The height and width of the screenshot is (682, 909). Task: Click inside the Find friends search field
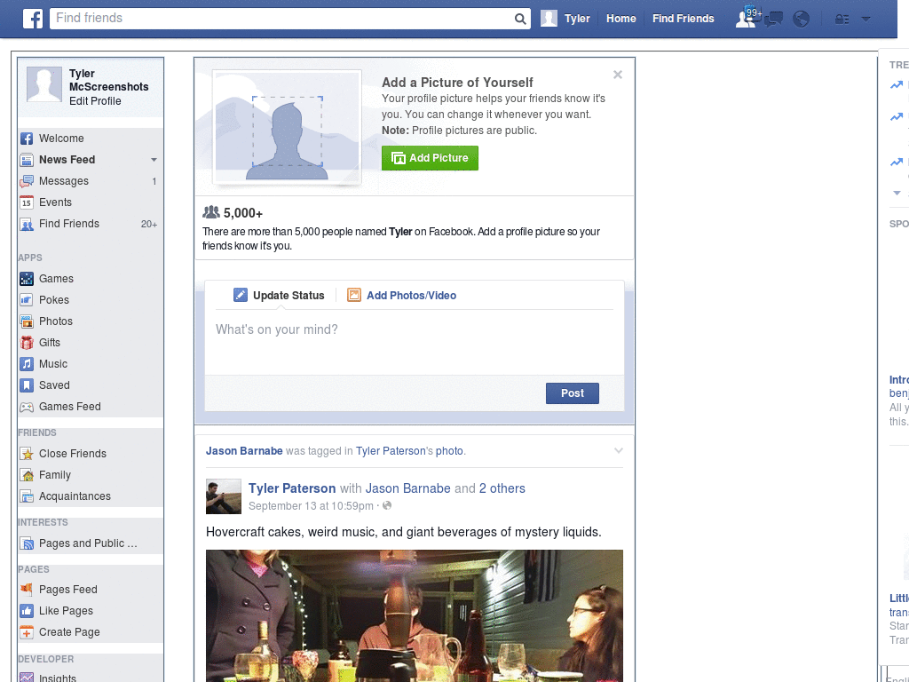click(x=281, y=19)
